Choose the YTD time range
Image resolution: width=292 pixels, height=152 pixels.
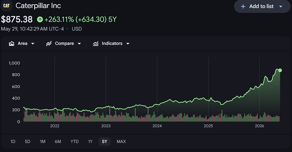pos(74,142)
